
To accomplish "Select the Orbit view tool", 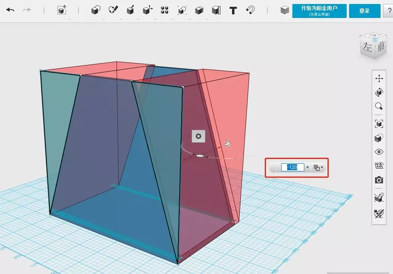I will click(x=379, y=92).
